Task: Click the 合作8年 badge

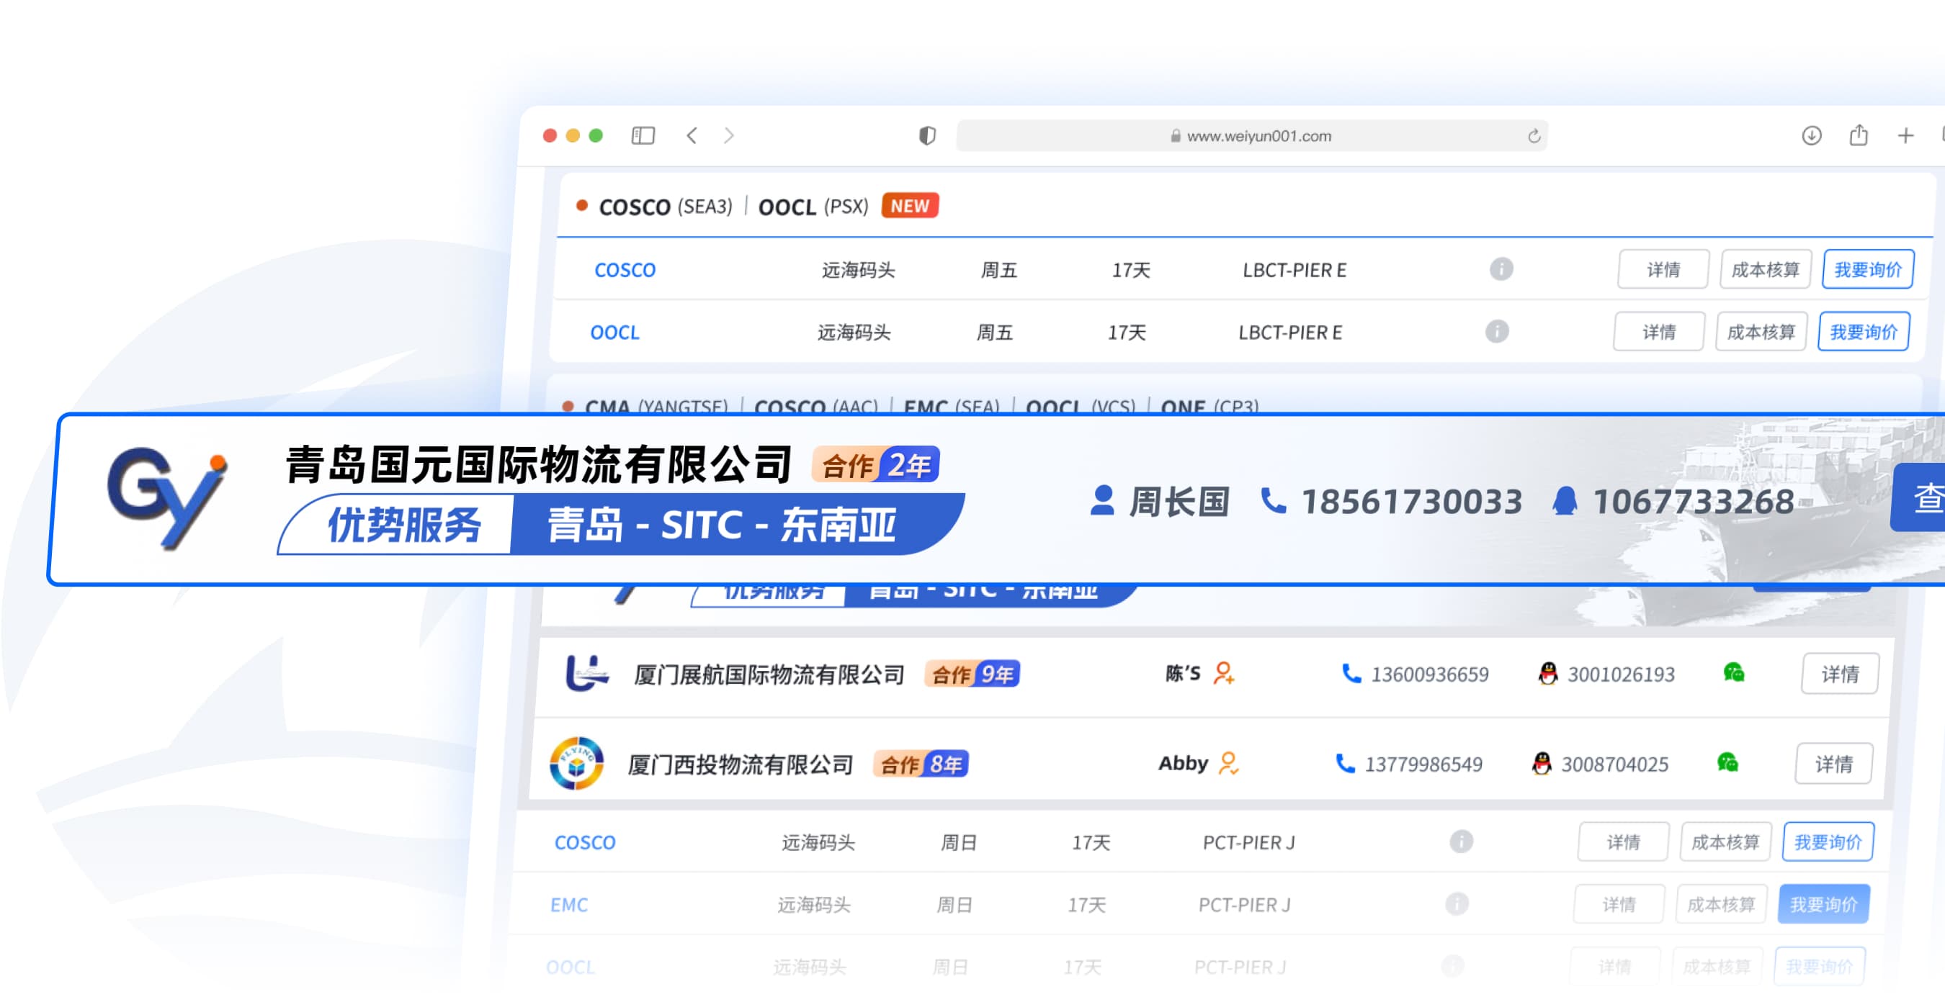Action: [x=921, y=764]
